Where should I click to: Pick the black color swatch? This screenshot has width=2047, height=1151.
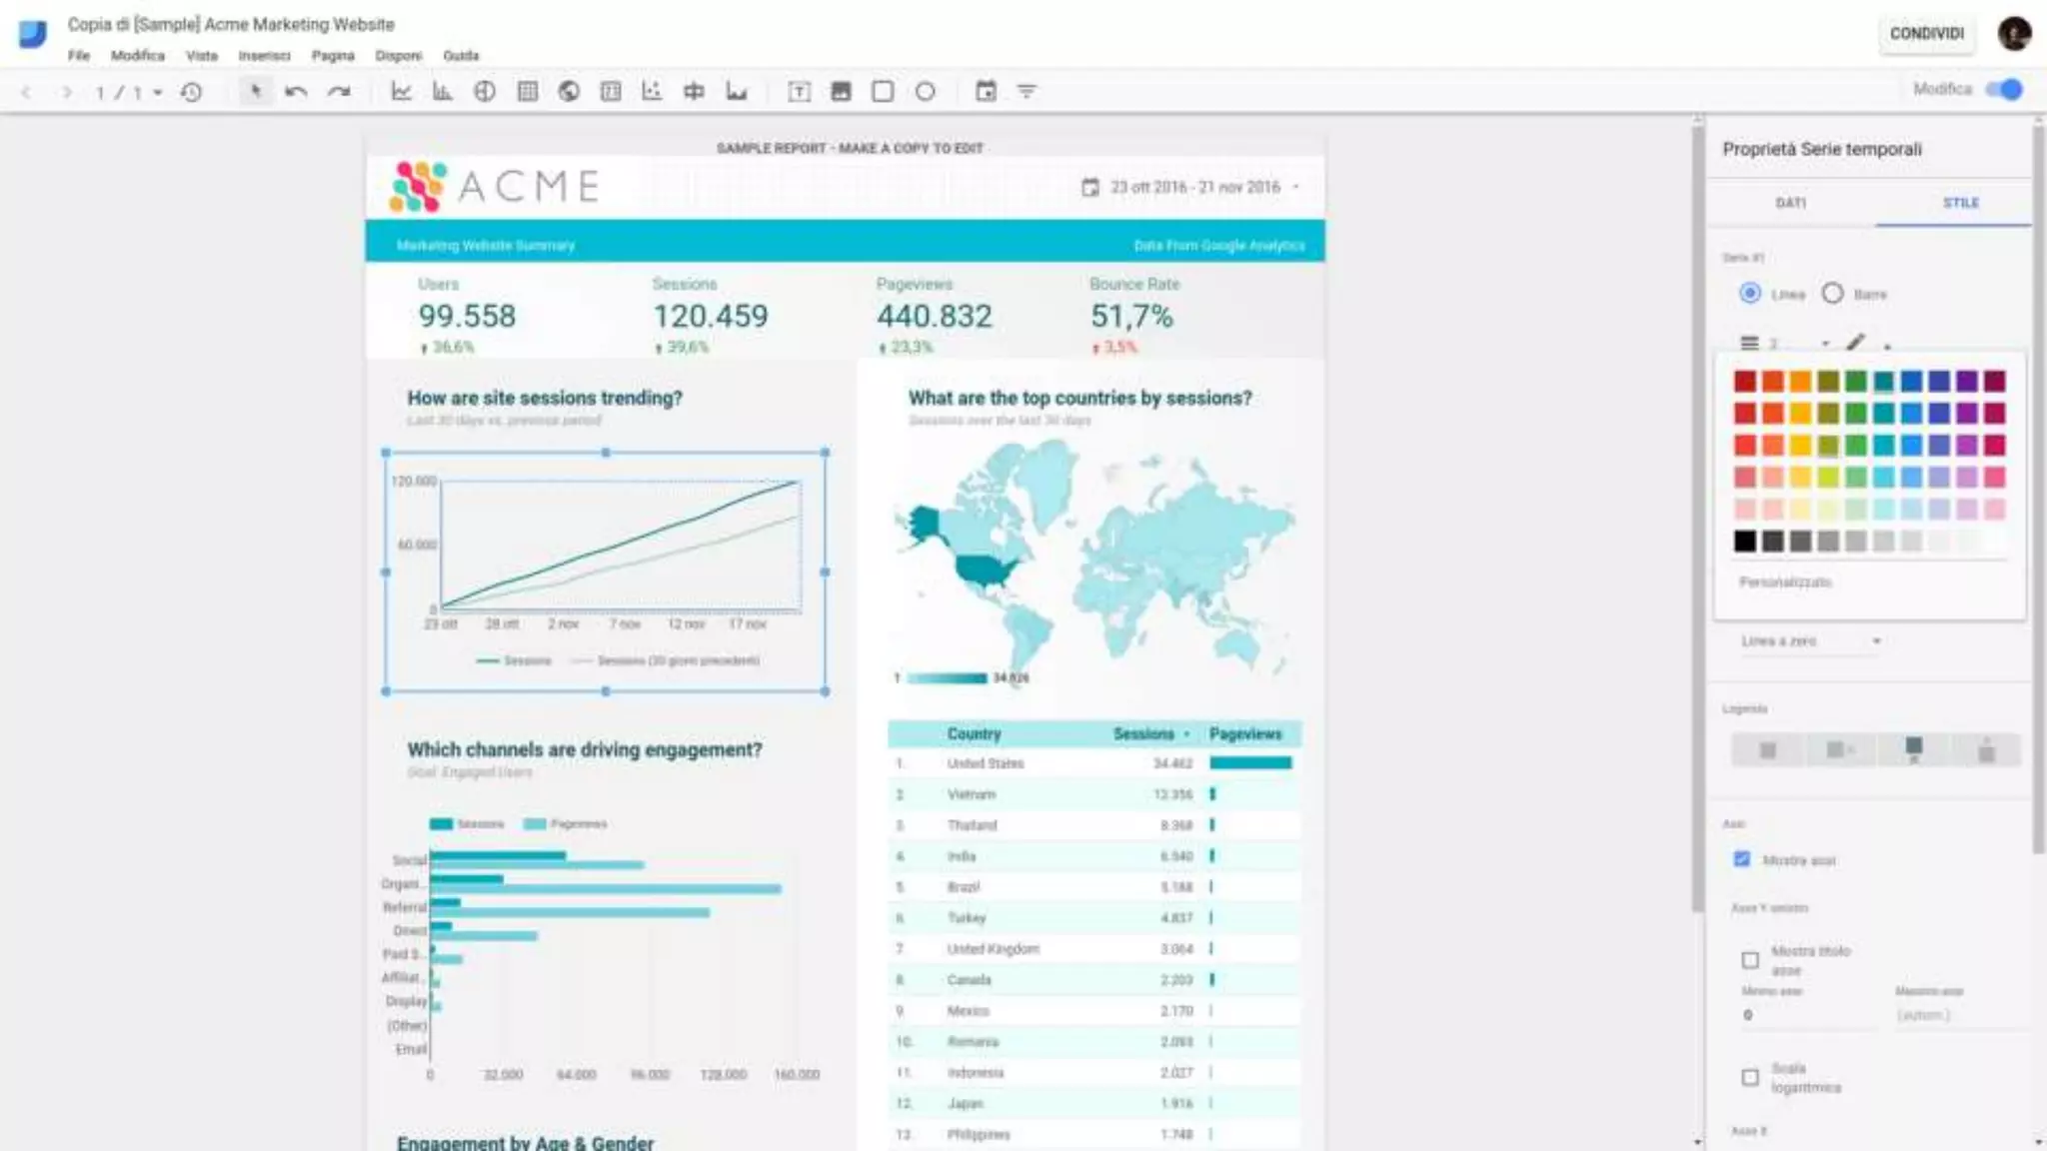[1744, 542]
